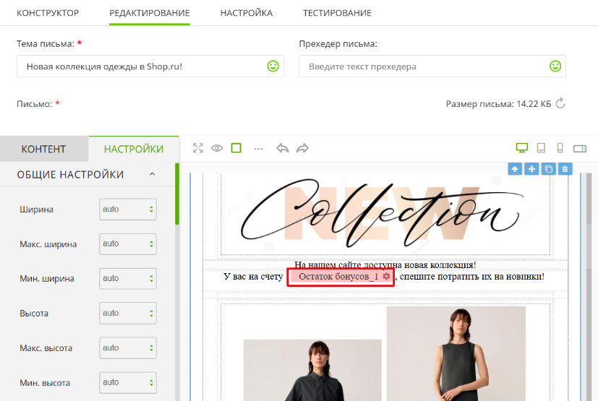The image size is (598, 401).
Task: Redo the last undone action
Action: [x=302, y=148]
